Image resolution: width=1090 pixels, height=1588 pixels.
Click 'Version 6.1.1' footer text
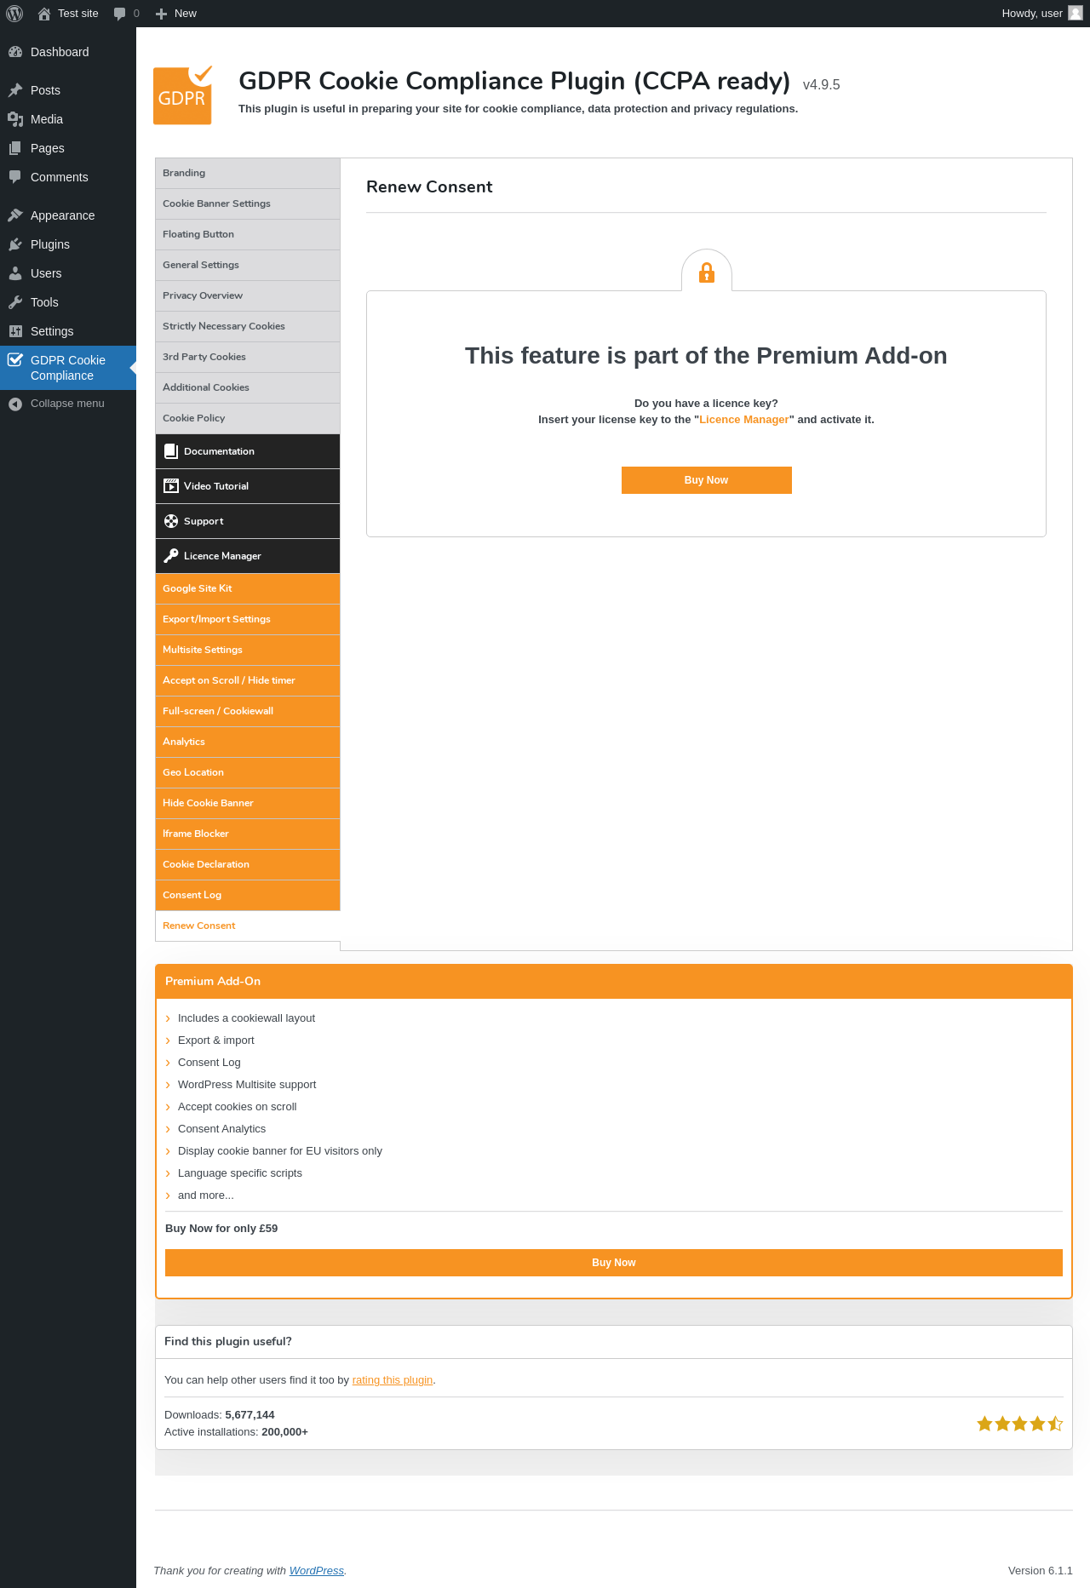coord(1041,1571)
